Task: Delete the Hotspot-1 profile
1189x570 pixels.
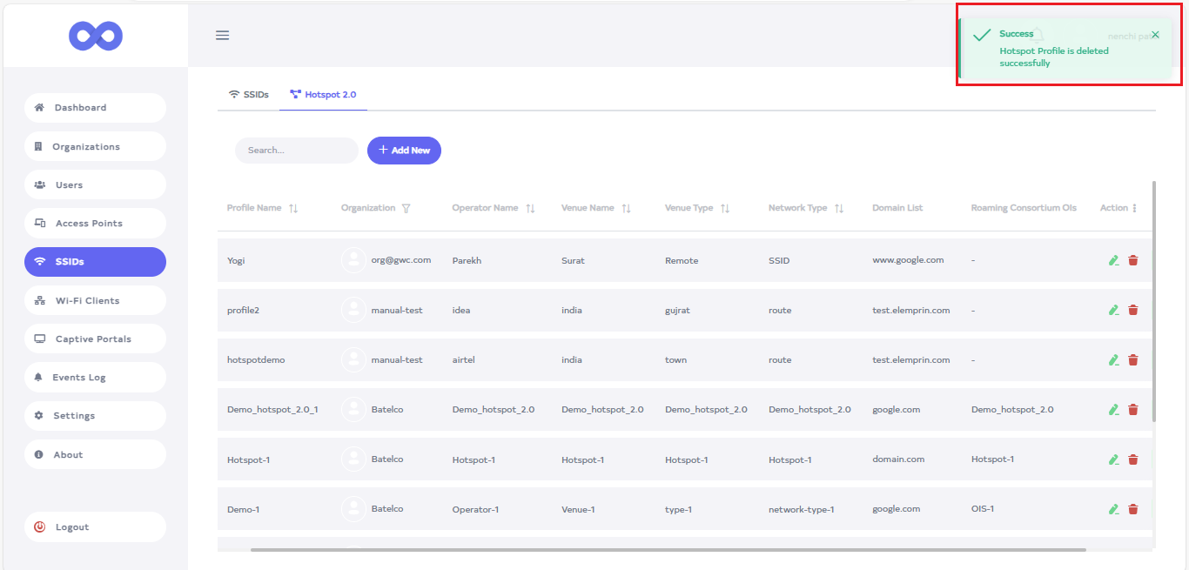Action: (1132, 459)
